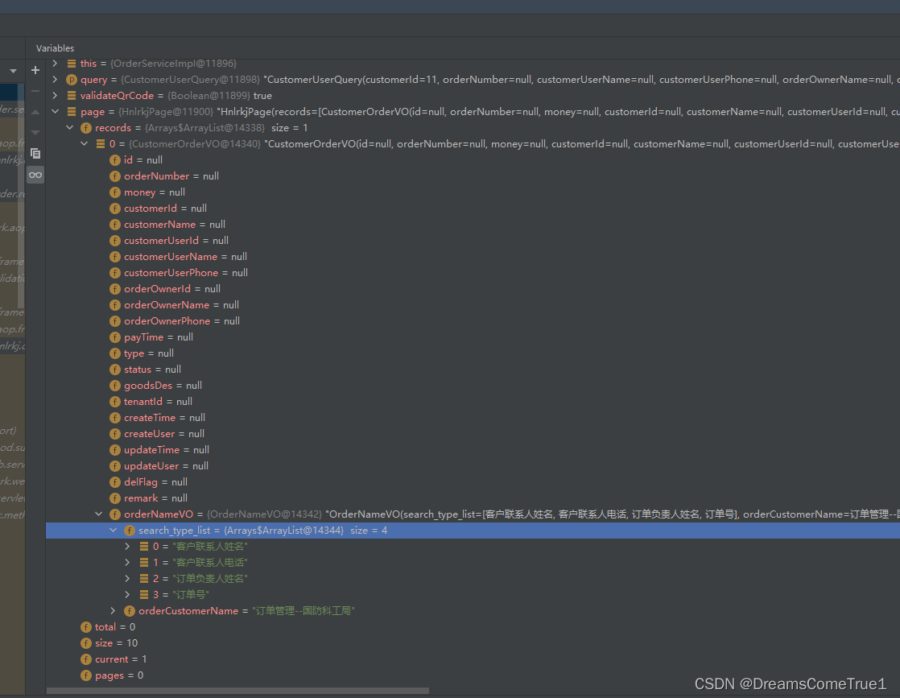Image resolution: width=900 pixels, height=698 pixels.
Task: Expand list element 1 客户联系人电话
Action: (127, 563)
